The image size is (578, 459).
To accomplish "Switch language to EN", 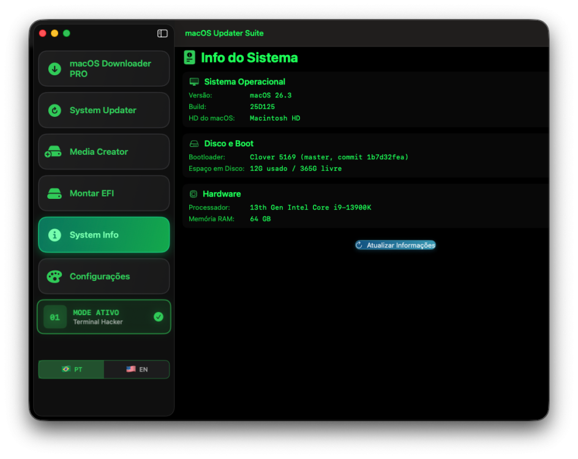I will [x=137, y=370].
